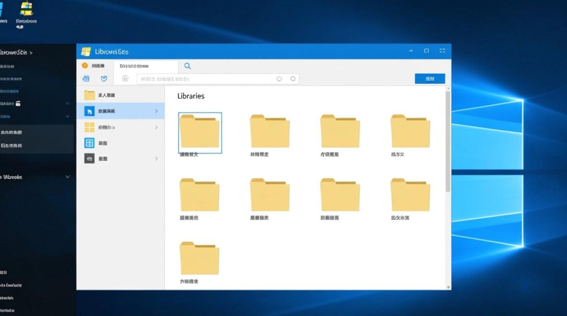
Task: Click the dark camera icon entry in the sidebar
Action: point(89,158)
